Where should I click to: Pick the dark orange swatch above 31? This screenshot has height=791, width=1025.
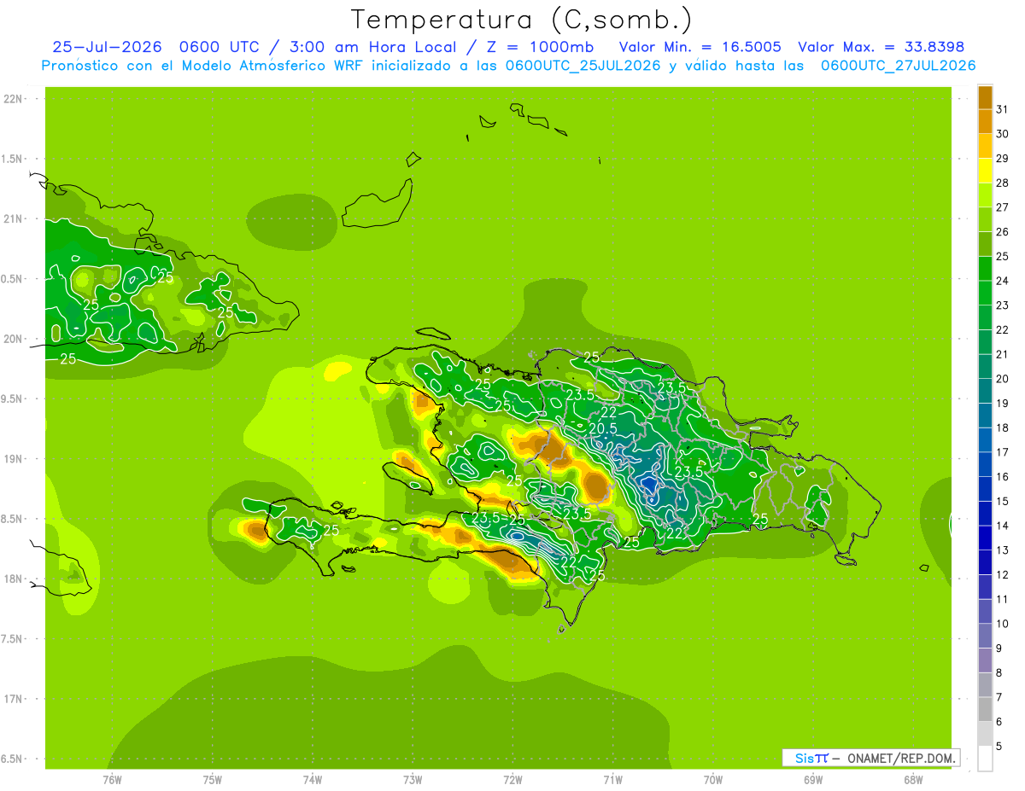pos(985,97)
